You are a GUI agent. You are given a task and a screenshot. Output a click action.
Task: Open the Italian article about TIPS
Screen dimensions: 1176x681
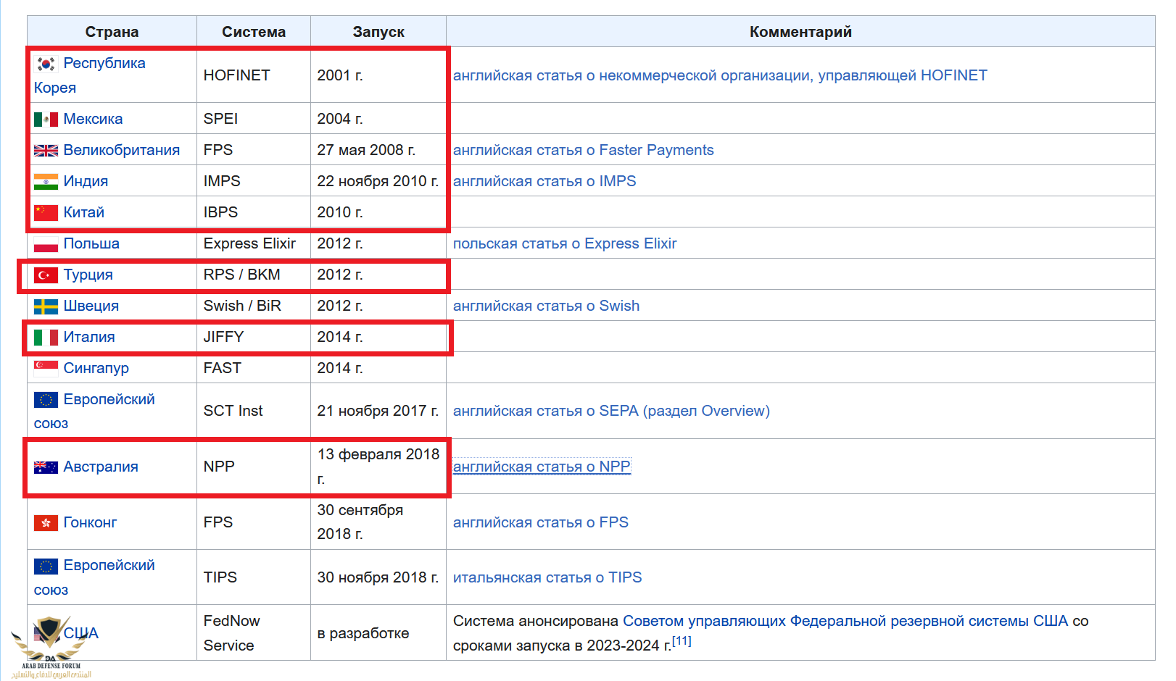click(547, 577)
